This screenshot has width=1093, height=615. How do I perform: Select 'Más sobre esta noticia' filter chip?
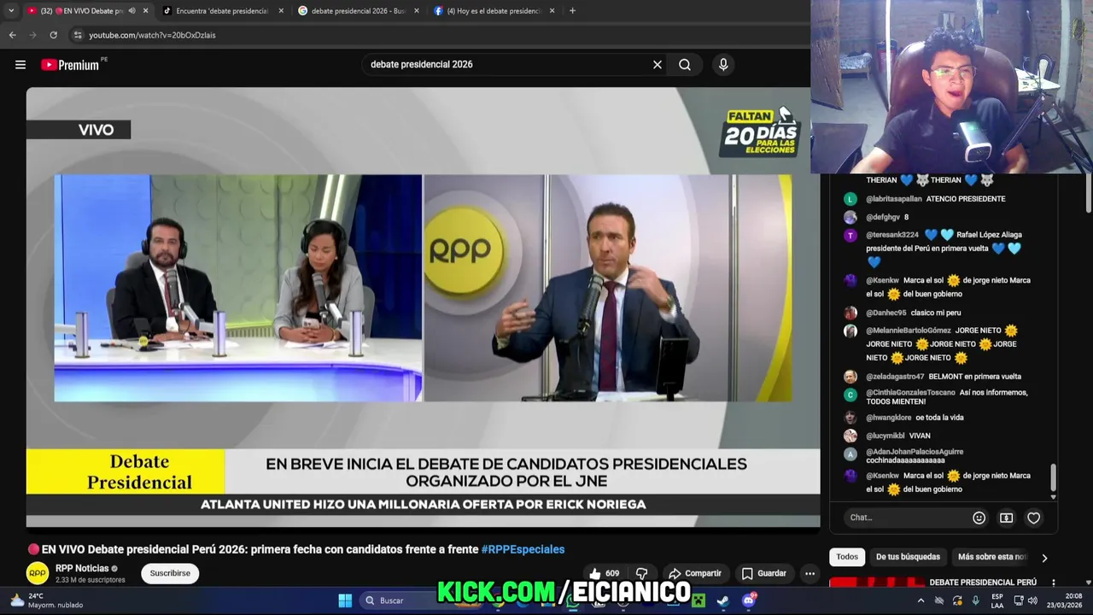[991, 557]
